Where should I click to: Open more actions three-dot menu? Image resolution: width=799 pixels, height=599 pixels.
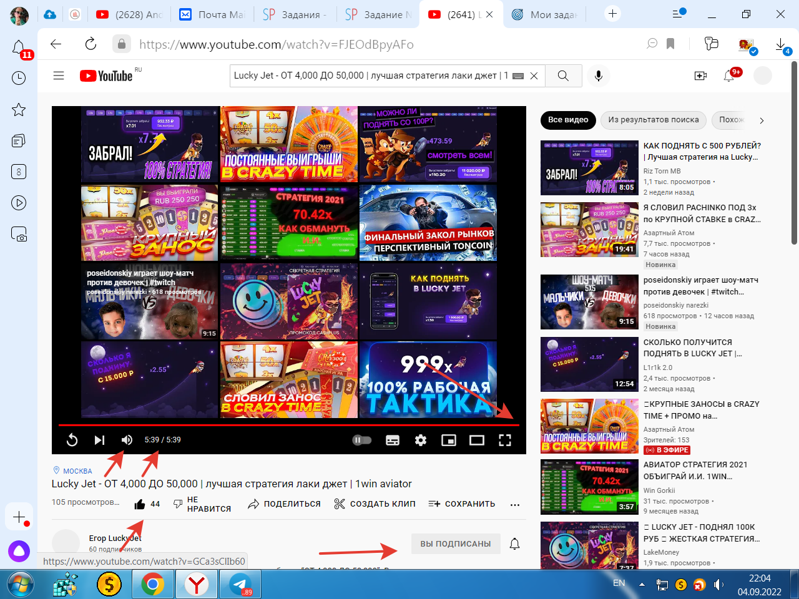point(515,504)
